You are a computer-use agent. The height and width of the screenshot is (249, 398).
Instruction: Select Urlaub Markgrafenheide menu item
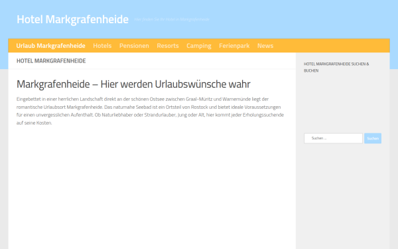[51, 46]
